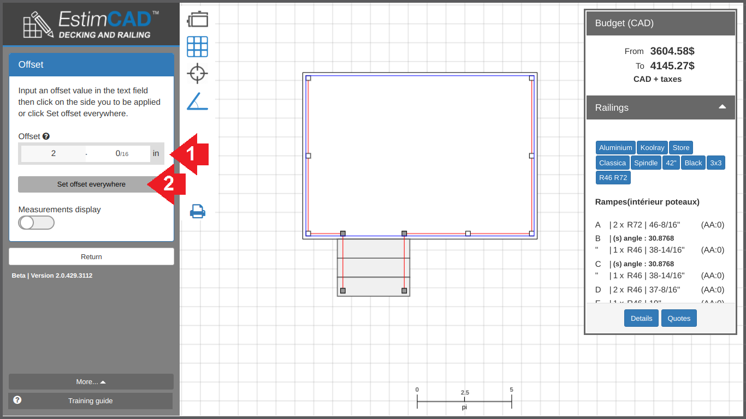746x419 pixels.
Task: Open the Quotes button
Action: point(679,318)
